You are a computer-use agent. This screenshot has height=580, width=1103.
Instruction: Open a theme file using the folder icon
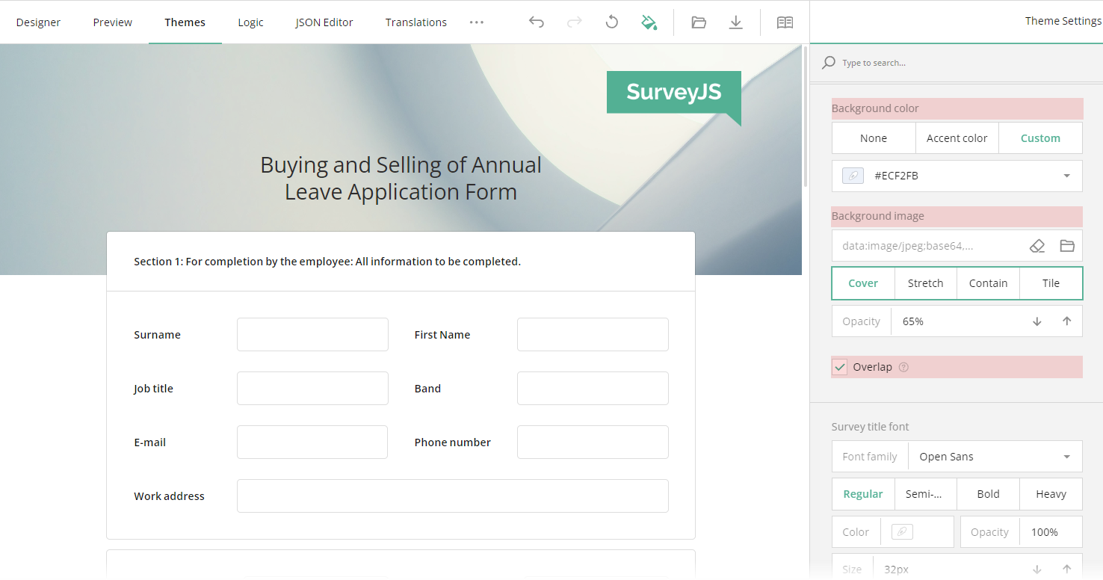coord(698,22)
